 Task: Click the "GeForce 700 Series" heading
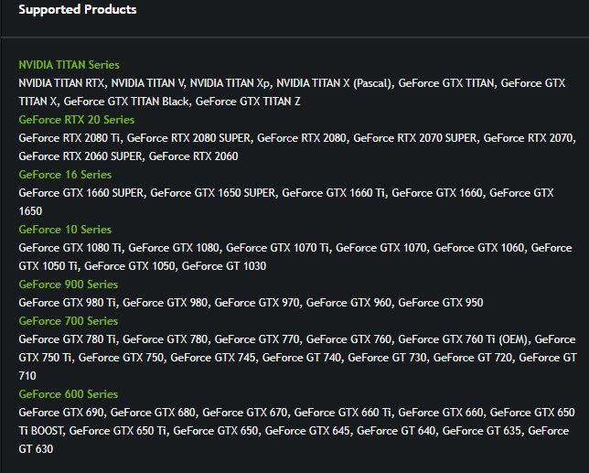click(x=69, y=321)
